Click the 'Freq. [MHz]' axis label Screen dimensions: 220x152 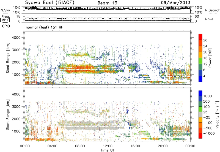5,19
